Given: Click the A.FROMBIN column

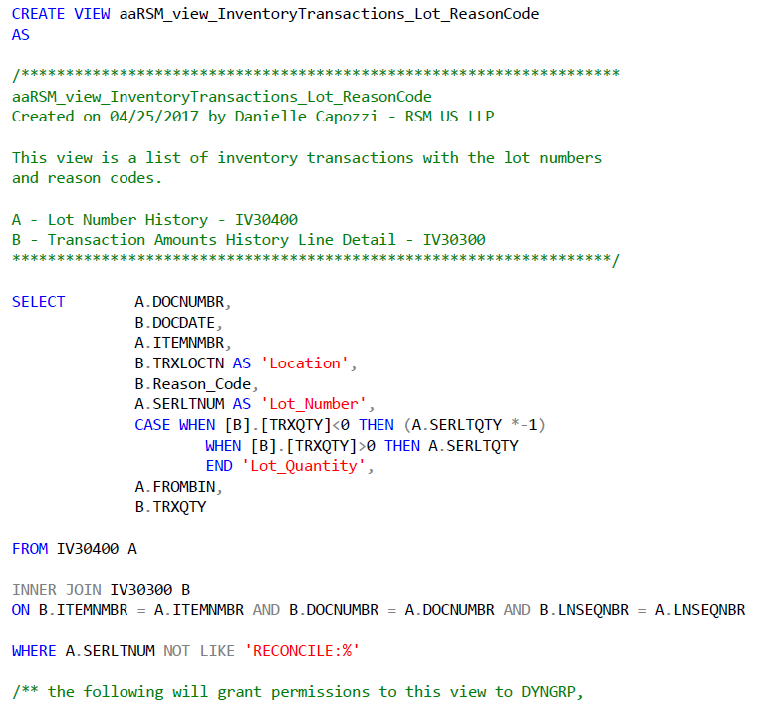Looking at the screenshot, I should click(178, 487).
